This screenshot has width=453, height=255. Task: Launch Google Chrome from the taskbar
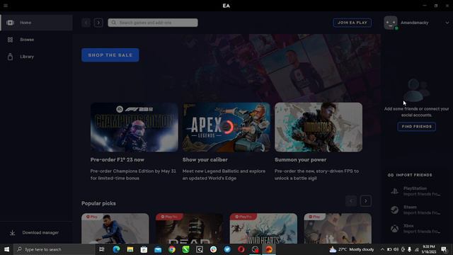click(172, 249)
